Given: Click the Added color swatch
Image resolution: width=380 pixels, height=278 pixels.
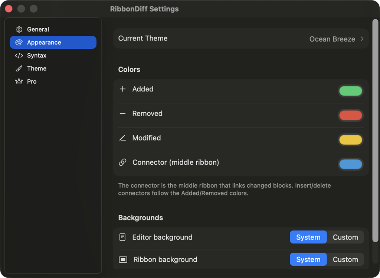Looking at the screenshot, I should point(350,91).
